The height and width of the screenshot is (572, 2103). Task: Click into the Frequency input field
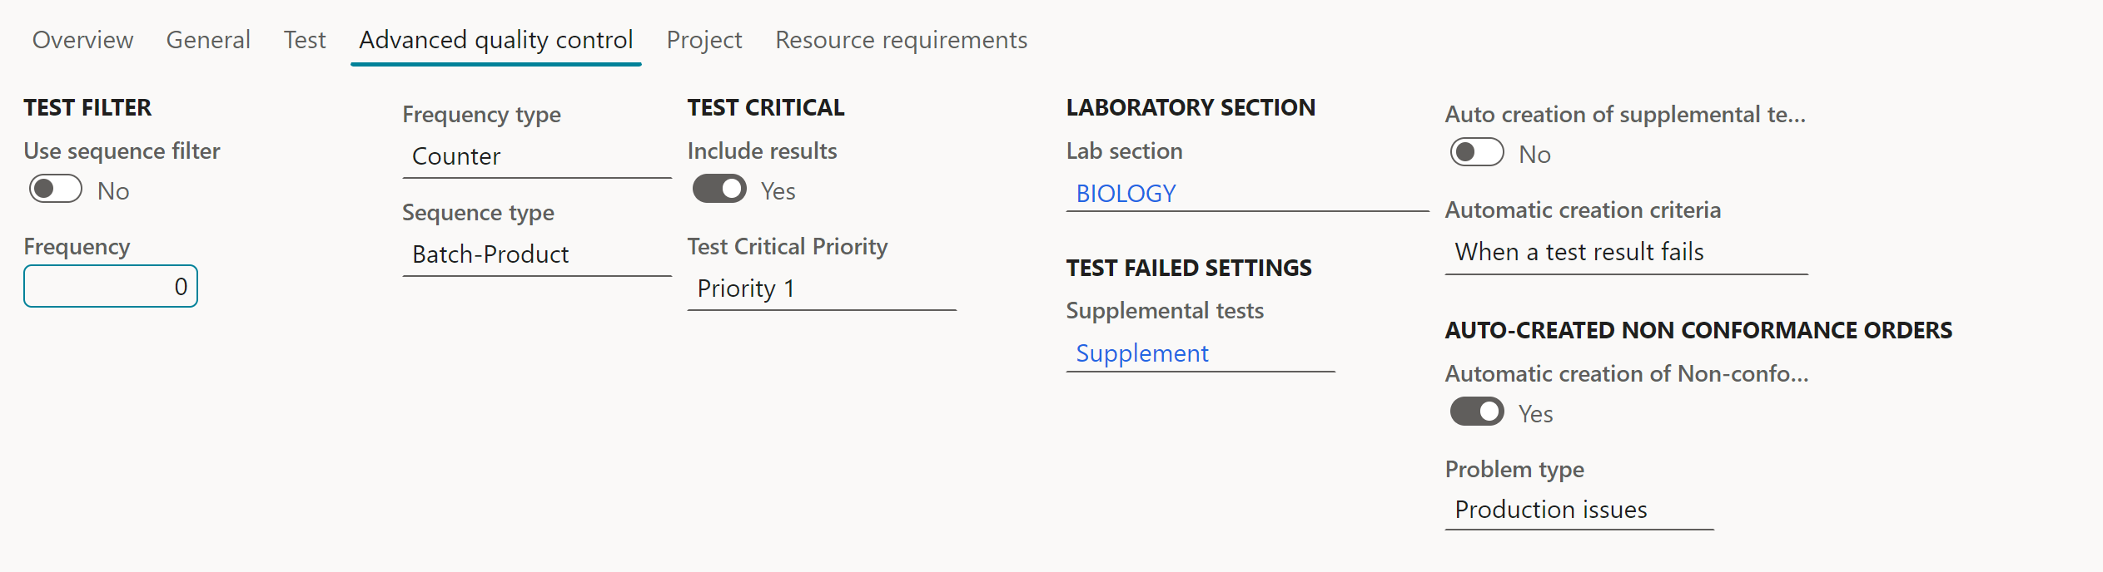click(110, 287)
